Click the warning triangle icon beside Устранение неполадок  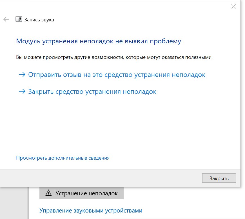(48, 193)
